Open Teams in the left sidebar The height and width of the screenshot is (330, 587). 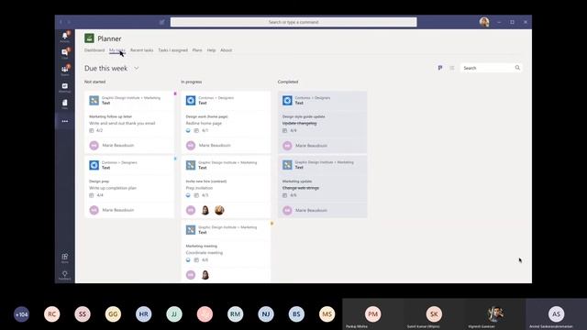[65, 71]
